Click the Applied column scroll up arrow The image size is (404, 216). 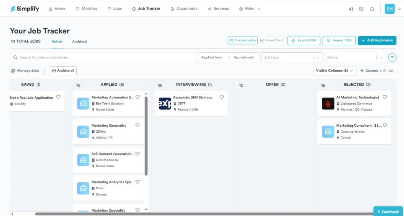[x=146, y=94]
